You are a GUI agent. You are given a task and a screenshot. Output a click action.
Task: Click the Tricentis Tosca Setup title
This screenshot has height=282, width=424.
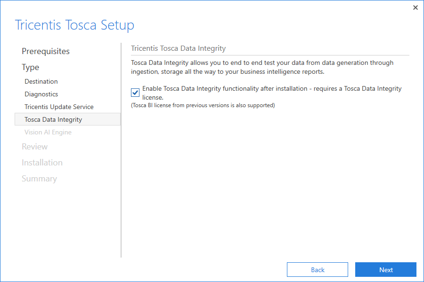tap(75, 25)
